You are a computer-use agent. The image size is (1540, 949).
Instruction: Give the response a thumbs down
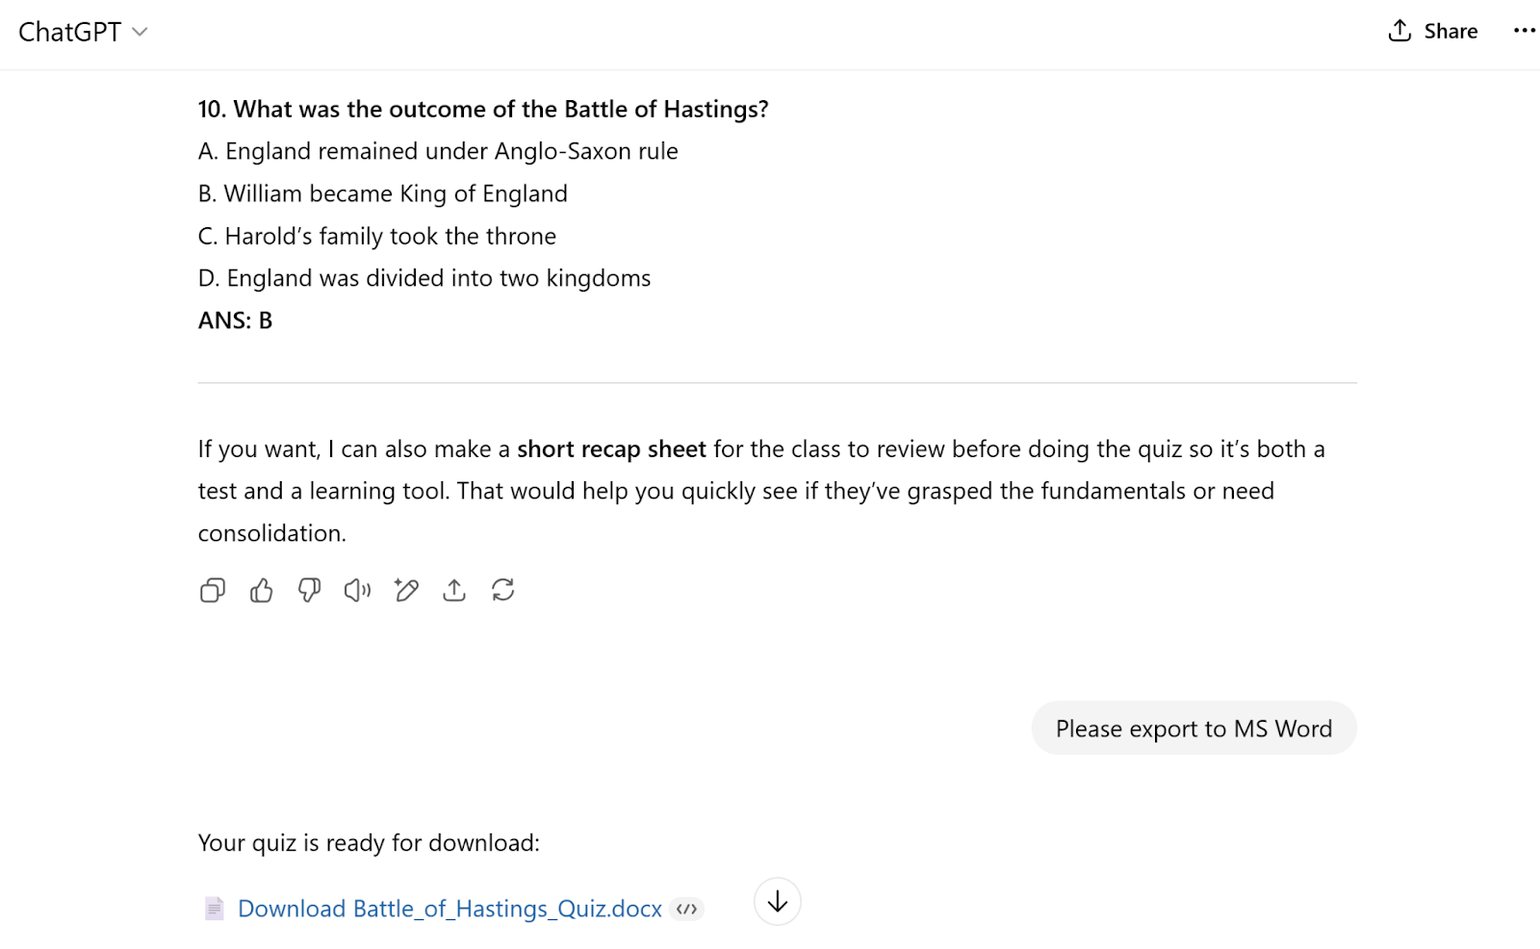pos(308,590)
